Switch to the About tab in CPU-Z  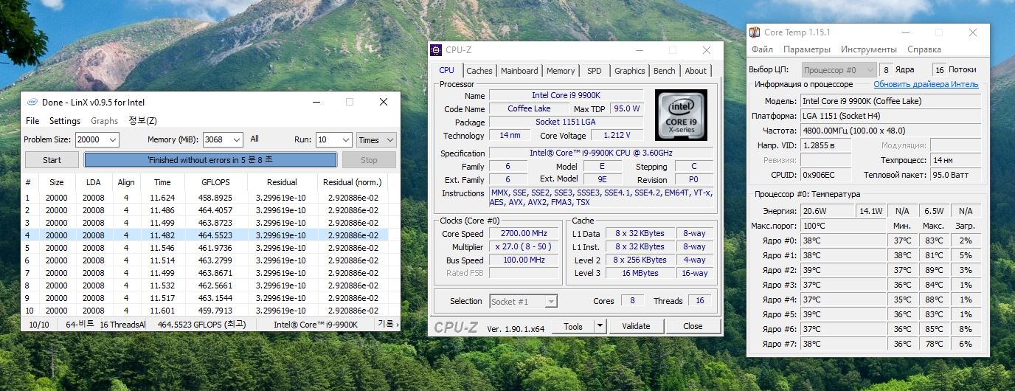pos(696,71)
